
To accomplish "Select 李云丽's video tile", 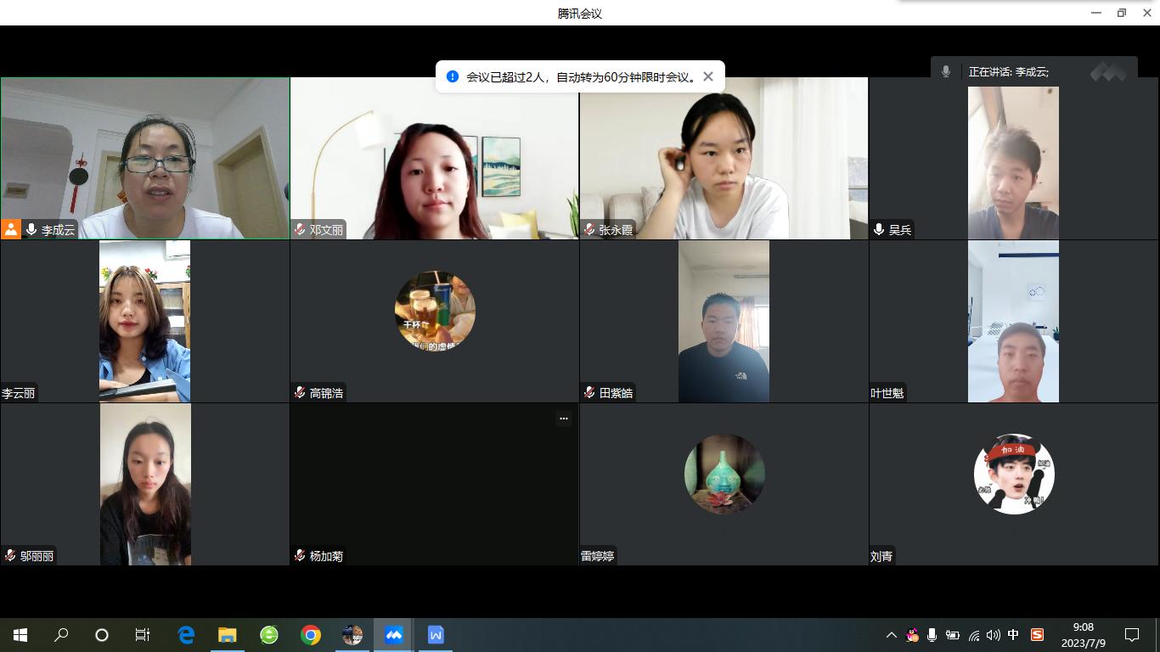I will pyautogui.click(x=144, y=321).
